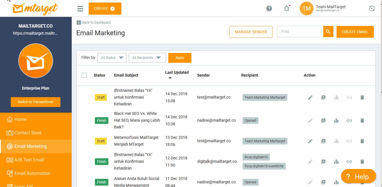Click the Team Marketing Mailtarget tag in first row
The height and width of the screenshot is (187, 382).
tap(265, 97)
